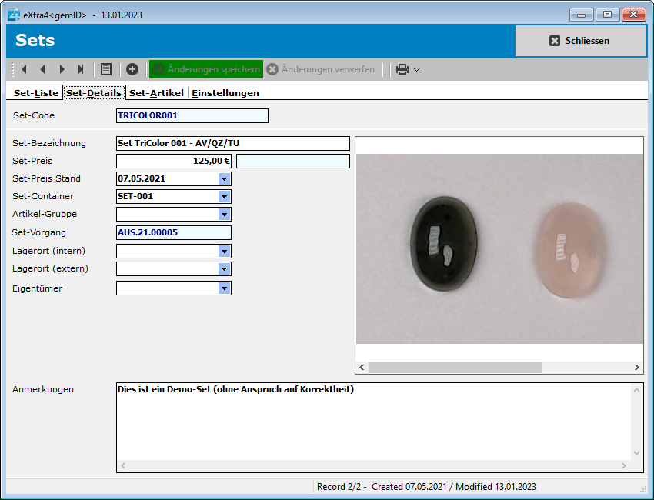654x500 pixels.
Task: Switch to the Set-Liste tab
Action: coord(36,93)
